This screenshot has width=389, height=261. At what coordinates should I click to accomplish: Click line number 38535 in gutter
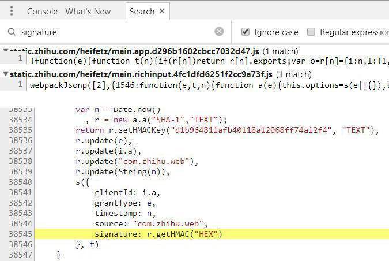tap(21, 130)
